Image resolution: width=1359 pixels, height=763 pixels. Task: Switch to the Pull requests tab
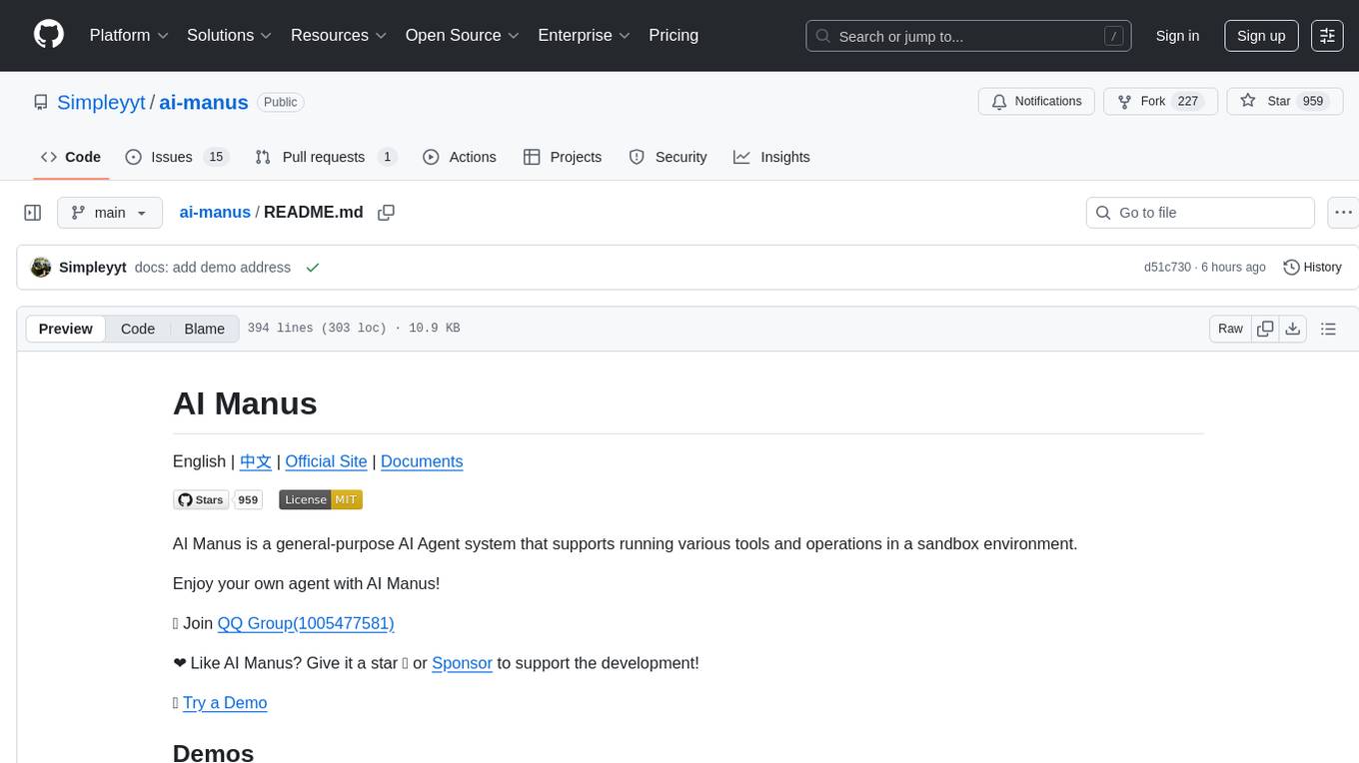(x=326, y=157)
